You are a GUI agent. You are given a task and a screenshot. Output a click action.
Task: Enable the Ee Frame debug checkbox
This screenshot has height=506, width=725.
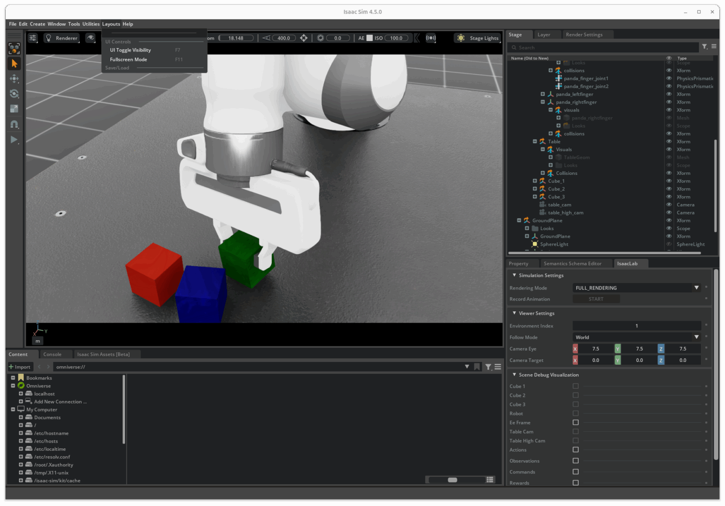tap(575, 422)
